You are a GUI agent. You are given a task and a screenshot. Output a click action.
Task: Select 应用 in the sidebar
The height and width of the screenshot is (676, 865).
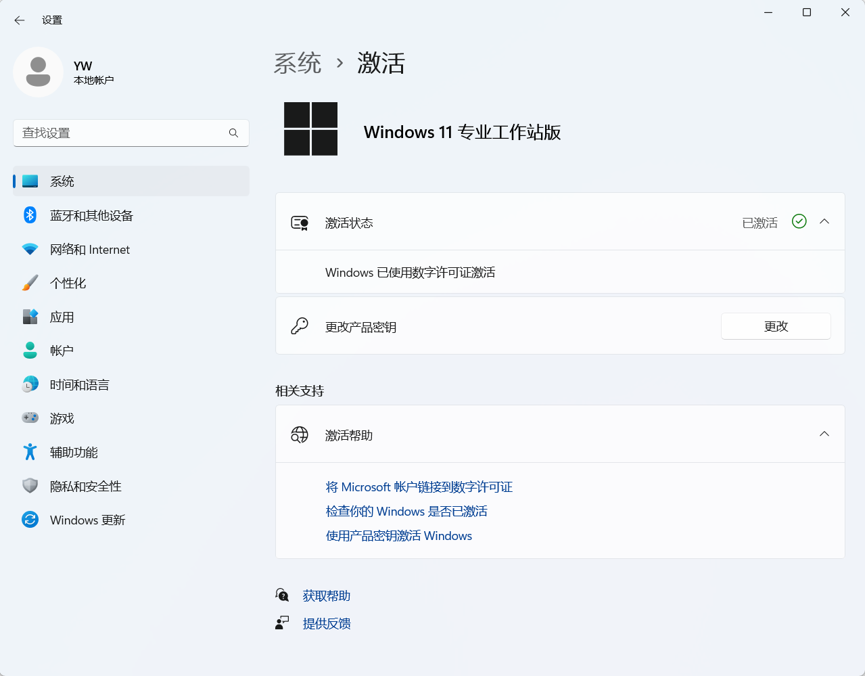131,317
